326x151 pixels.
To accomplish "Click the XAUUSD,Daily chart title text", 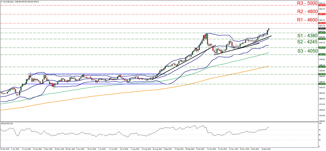I will pos(9,2).
